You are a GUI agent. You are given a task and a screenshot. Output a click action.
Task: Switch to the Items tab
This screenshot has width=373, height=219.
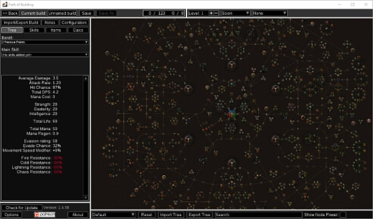click(56, 30)
